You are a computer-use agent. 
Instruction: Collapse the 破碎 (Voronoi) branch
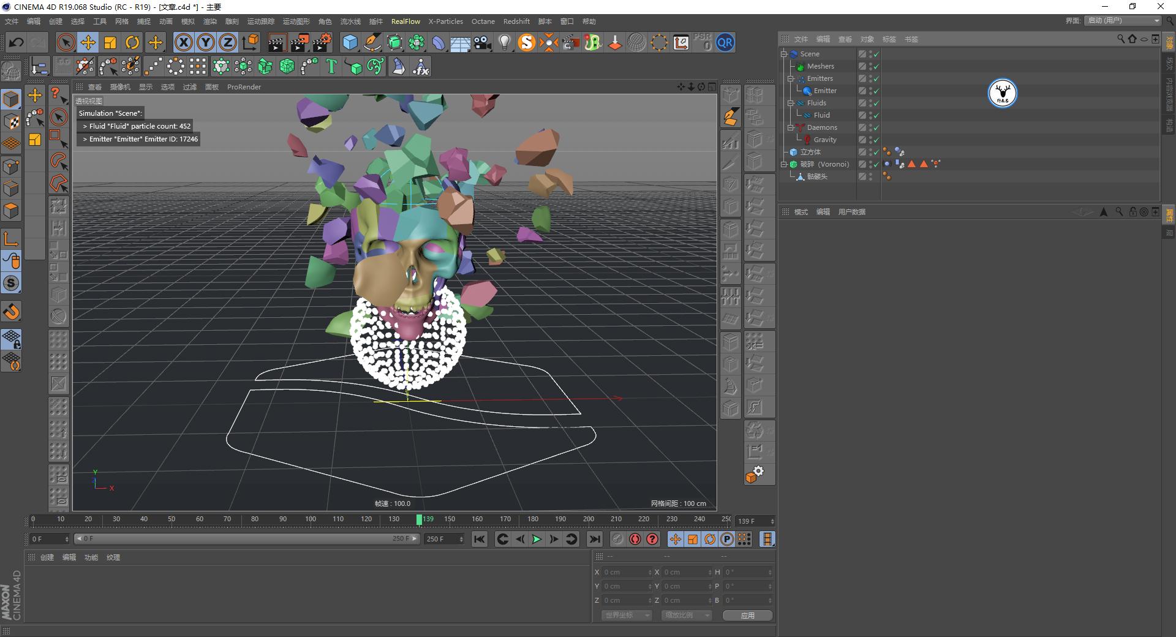pos(784,164)
